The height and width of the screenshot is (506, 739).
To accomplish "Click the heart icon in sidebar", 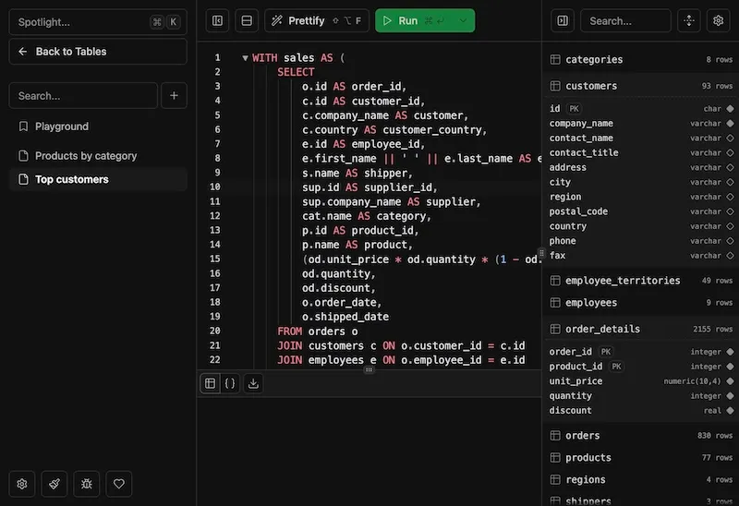I will pyautogui.click(x=118, y=483).
